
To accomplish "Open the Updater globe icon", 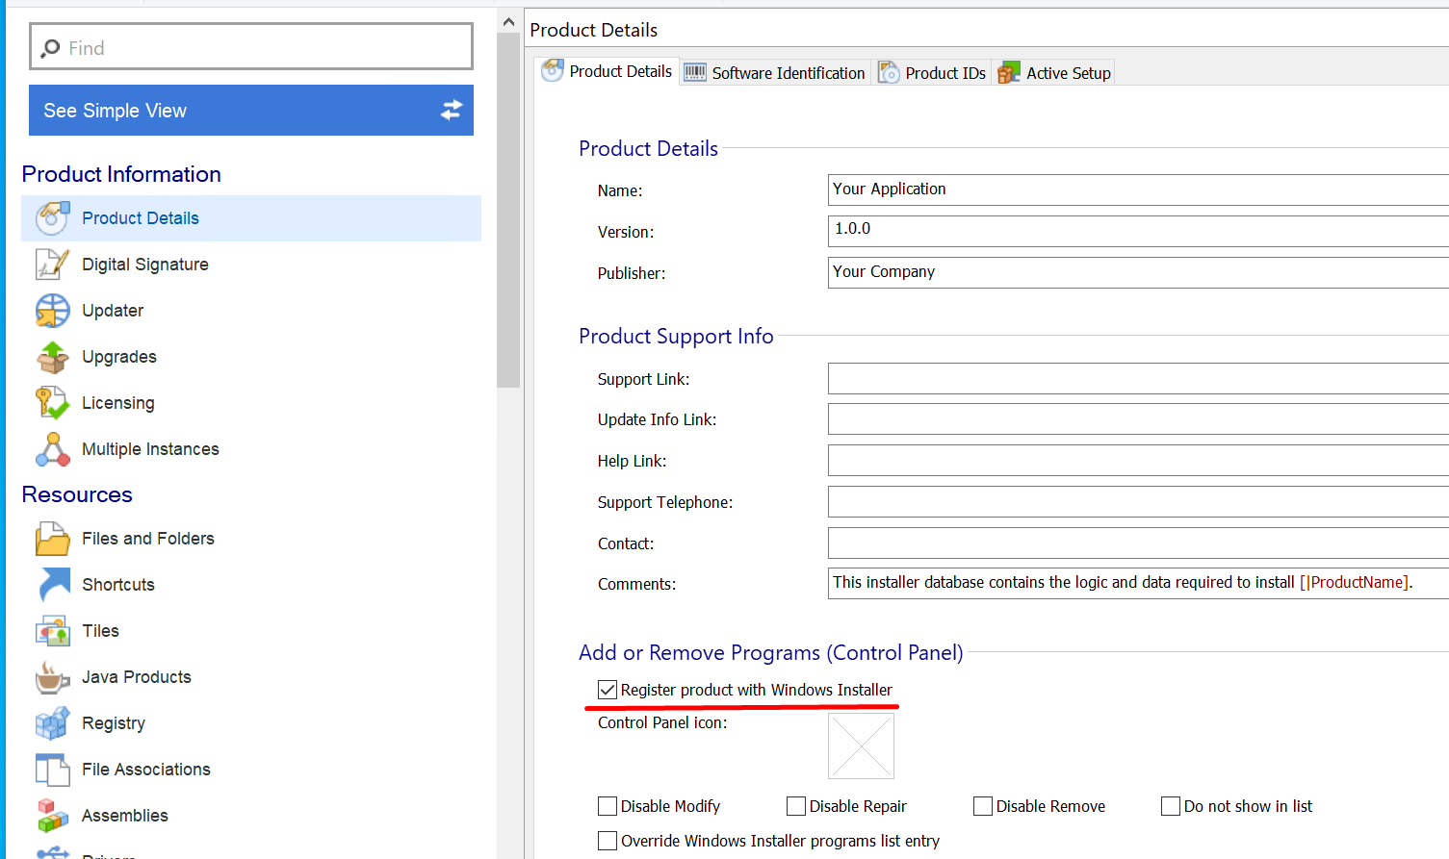I will pos(52,311).
